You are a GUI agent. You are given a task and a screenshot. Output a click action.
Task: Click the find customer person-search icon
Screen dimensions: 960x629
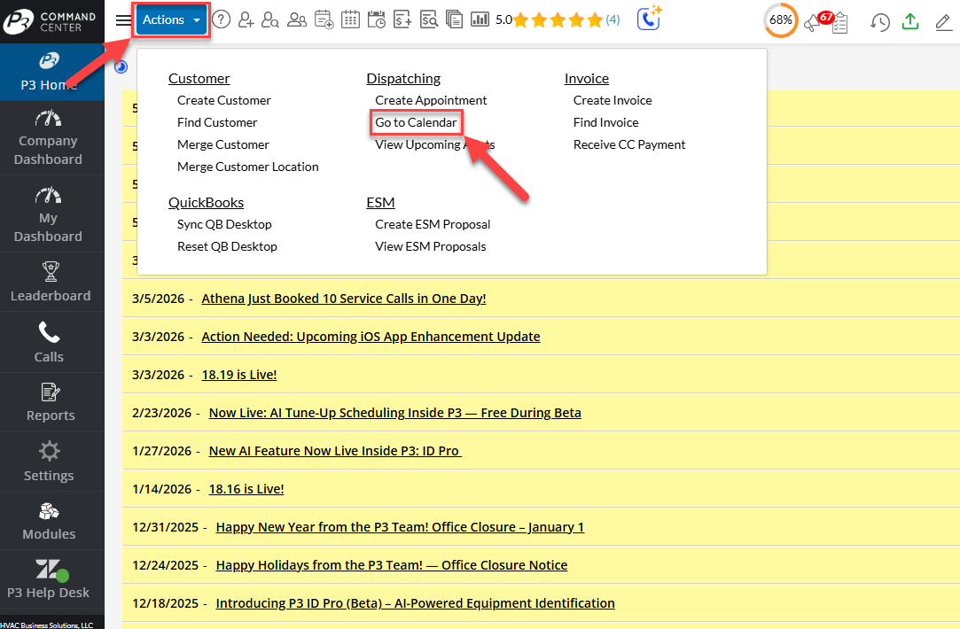click(x=270, y=20)
